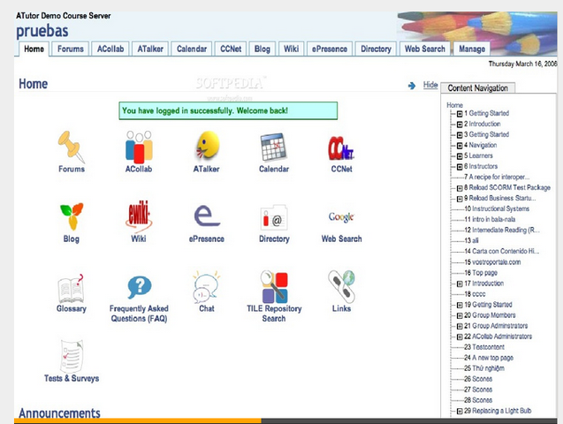
Task: Switch to the ATalker tab
Action: (x=150, y=49)
